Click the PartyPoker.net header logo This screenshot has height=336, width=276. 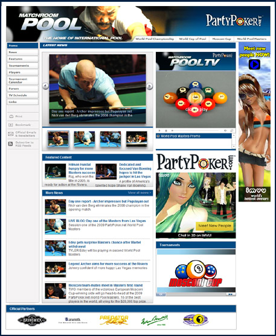pyautogui.click(x=234, y=21)
